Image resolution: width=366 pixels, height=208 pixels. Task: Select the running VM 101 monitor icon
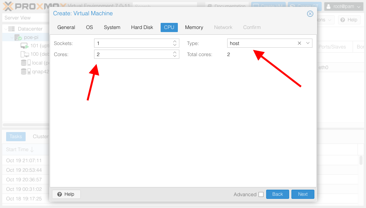[24, 46]
